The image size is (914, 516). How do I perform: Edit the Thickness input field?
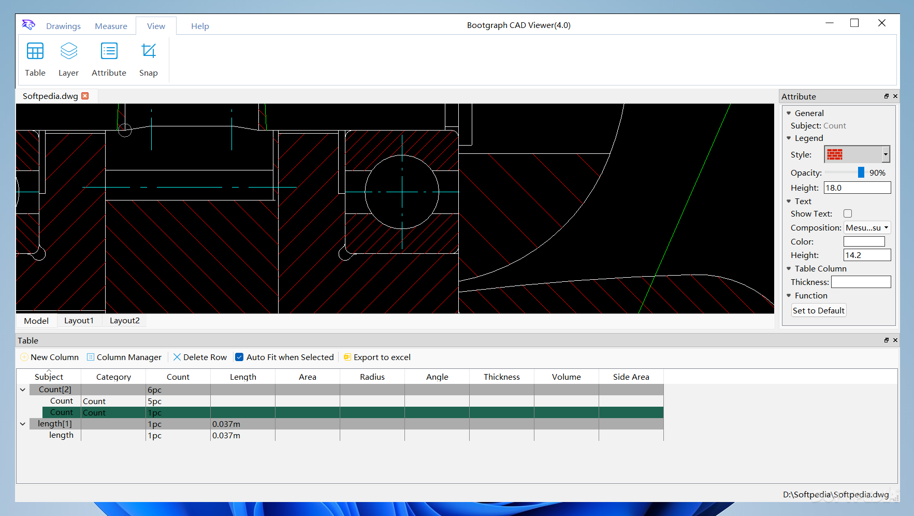(x=861, y=282)
